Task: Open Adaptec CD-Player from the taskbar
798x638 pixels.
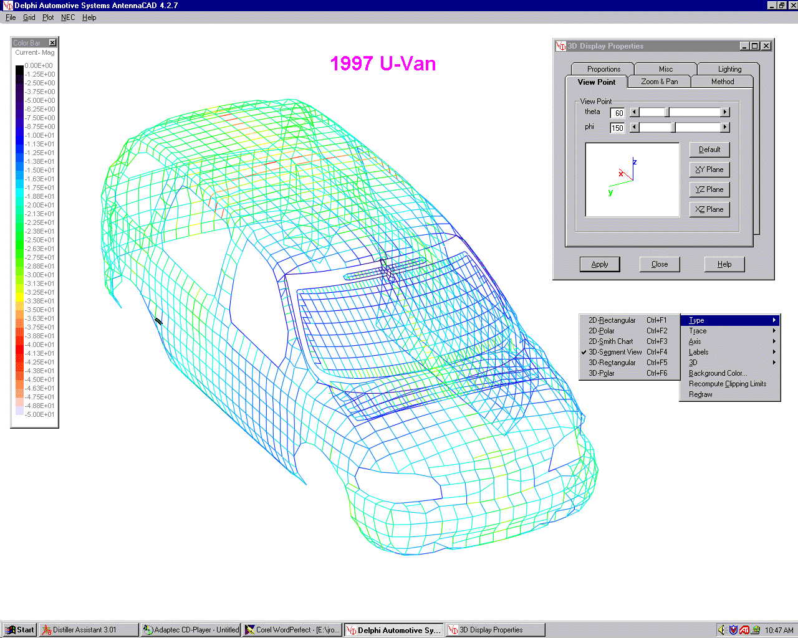Action: coord(191,630)
